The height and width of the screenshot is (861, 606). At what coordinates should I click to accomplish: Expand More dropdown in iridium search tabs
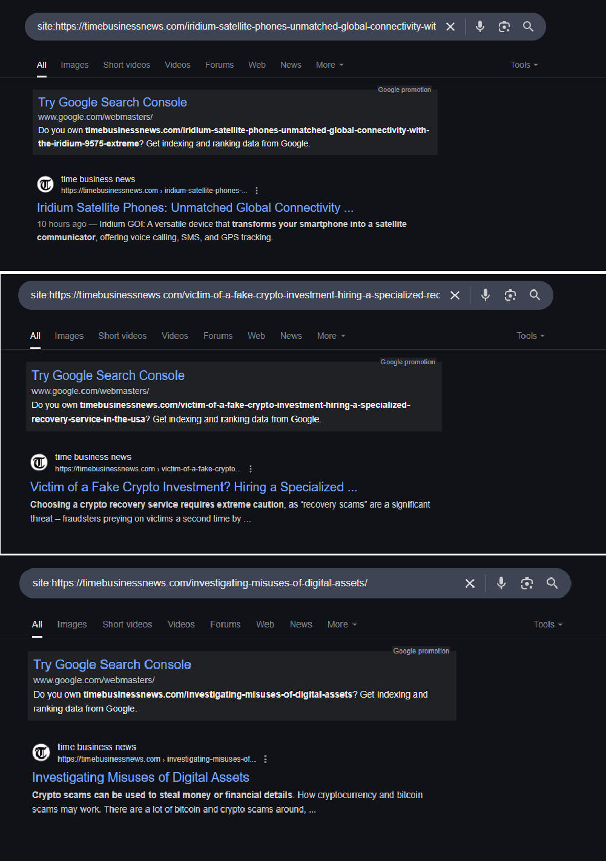[329, 65]
